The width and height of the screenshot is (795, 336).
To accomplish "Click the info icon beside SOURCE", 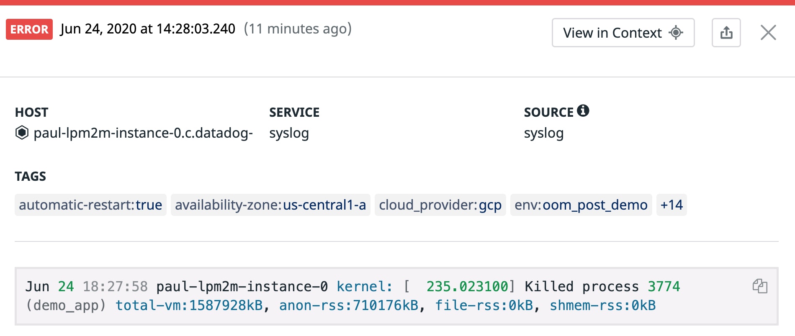I will (583, 111).
